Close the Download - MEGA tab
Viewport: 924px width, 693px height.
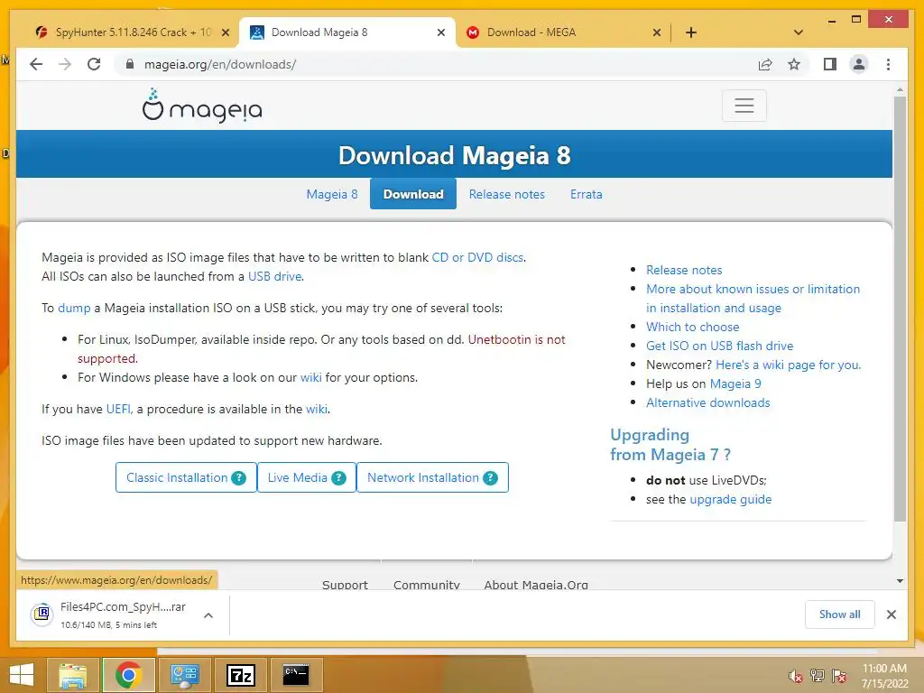(x=657, y=32)
